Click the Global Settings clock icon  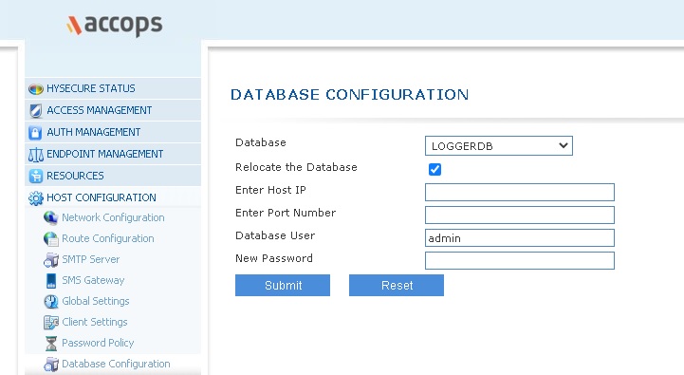pyautogui.click(x=51, y=301)
